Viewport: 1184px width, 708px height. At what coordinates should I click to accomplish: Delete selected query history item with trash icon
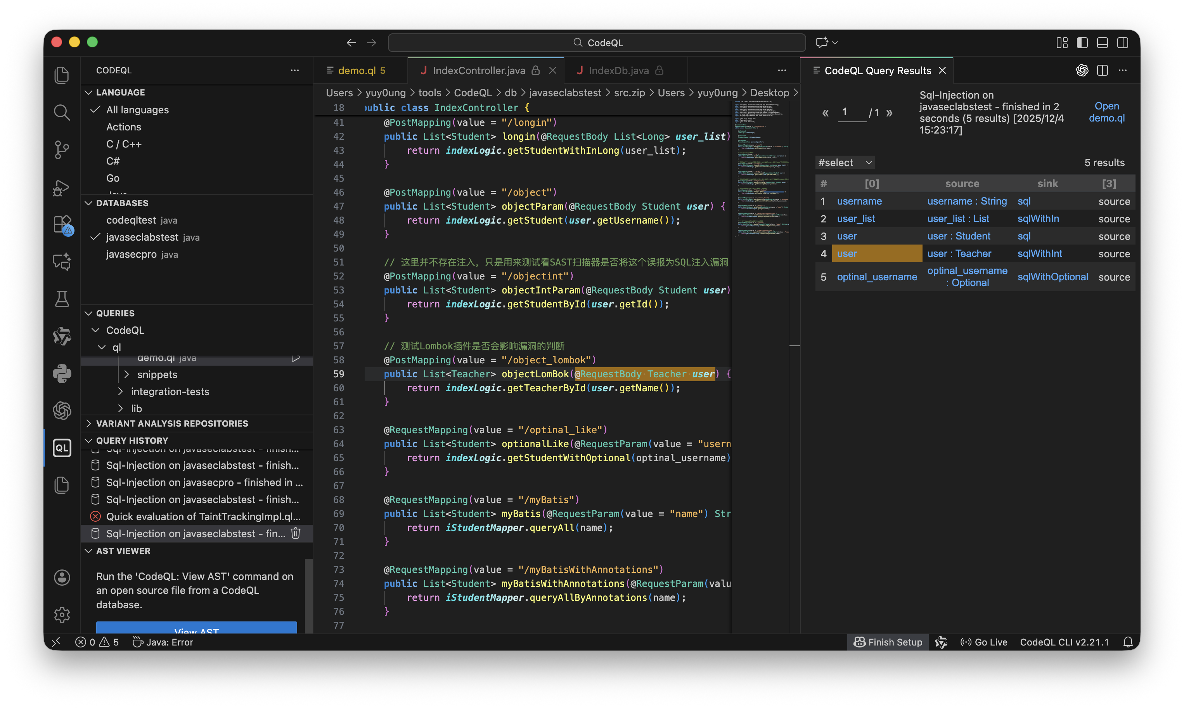tap(296, 533)
